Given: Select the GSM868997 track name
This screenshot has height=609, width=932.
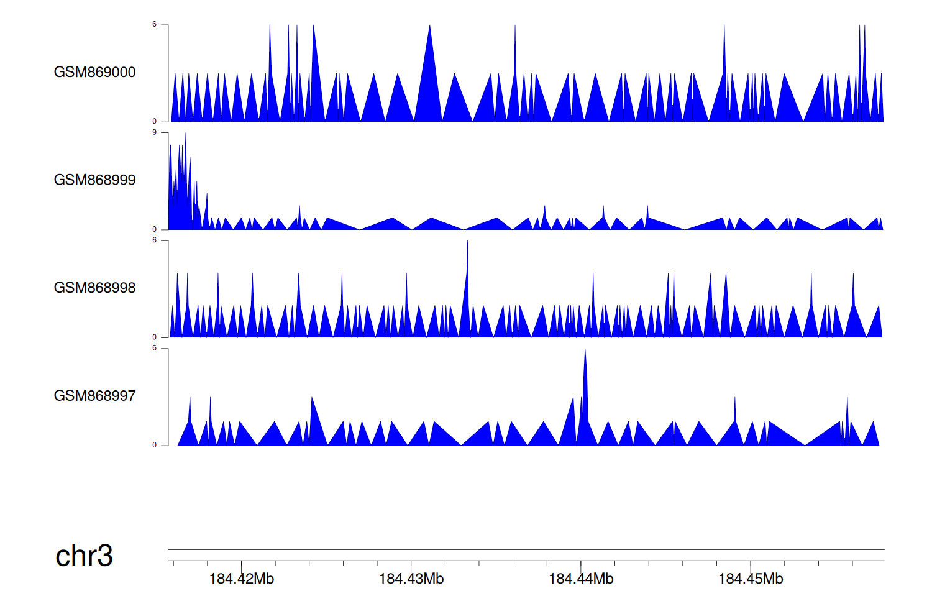Looking at the screenshot, I should (94, 396).
